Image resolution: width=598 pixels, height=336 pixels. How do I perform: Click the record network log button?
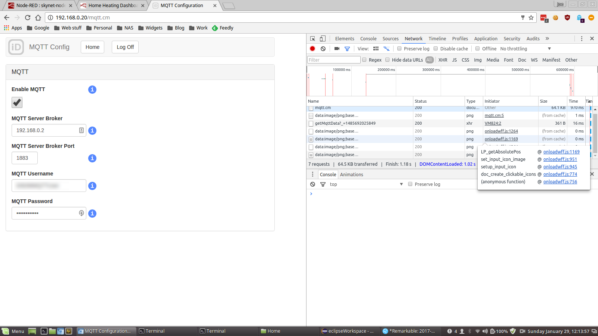point(312,49)
